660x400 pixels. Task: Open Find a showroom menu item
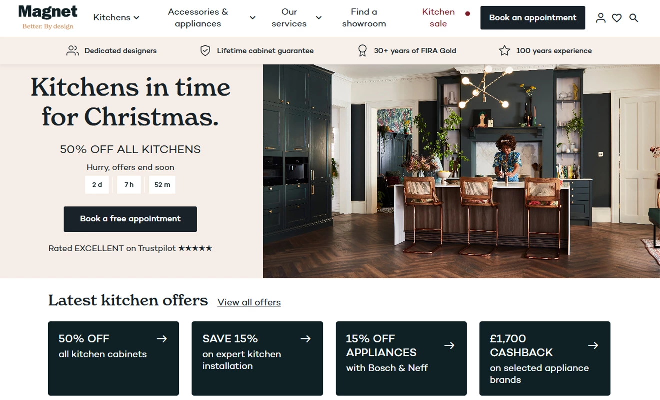364,18
